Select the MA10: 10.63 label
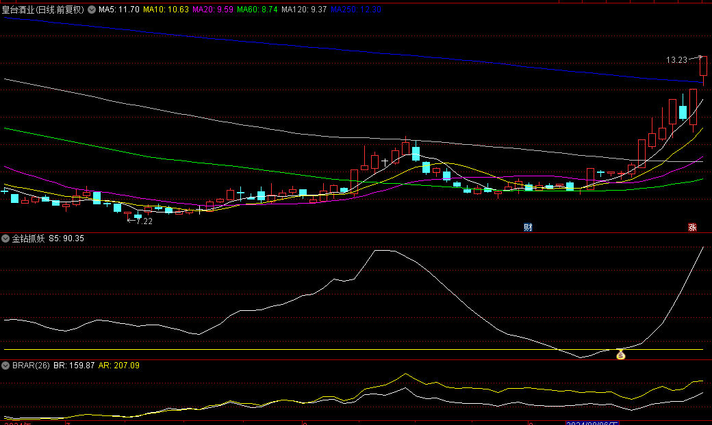Screen dimensions: 712x425 click(x=166, y=10)
